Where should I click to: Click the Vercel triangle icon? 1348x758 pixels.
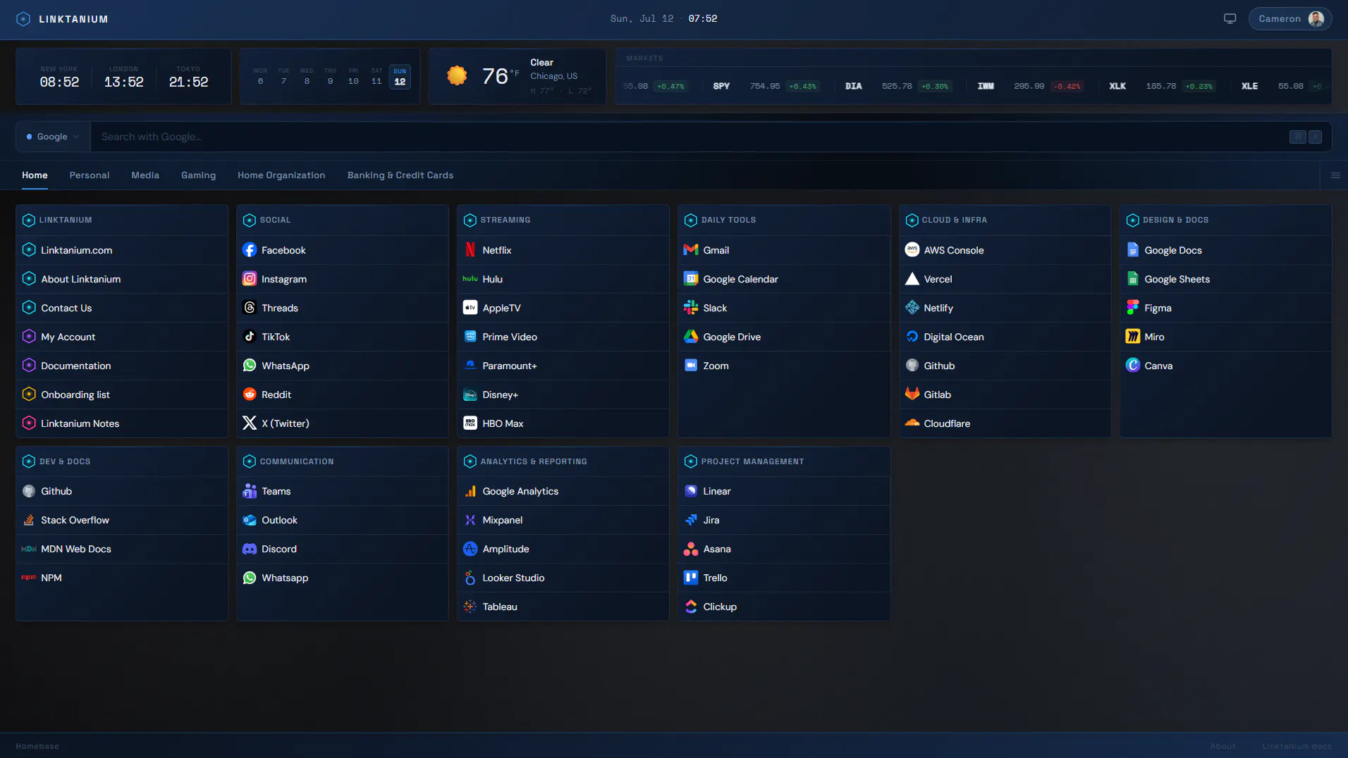coord(912,279)
